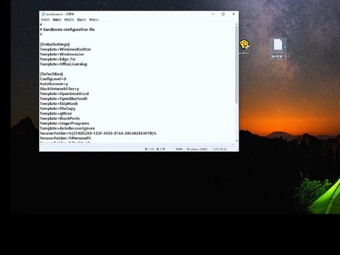
Task: Open the File (文件) menu
Action: 45,20
